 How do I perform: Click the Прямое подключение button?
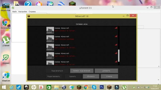click(82, 71)
